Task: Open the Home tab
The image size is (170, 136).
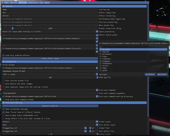Action: coord(6,3)
